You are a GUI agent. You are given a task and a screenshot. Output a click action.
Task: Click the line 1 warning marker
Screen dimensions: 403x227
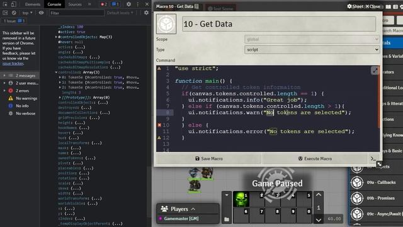[159, 69]
